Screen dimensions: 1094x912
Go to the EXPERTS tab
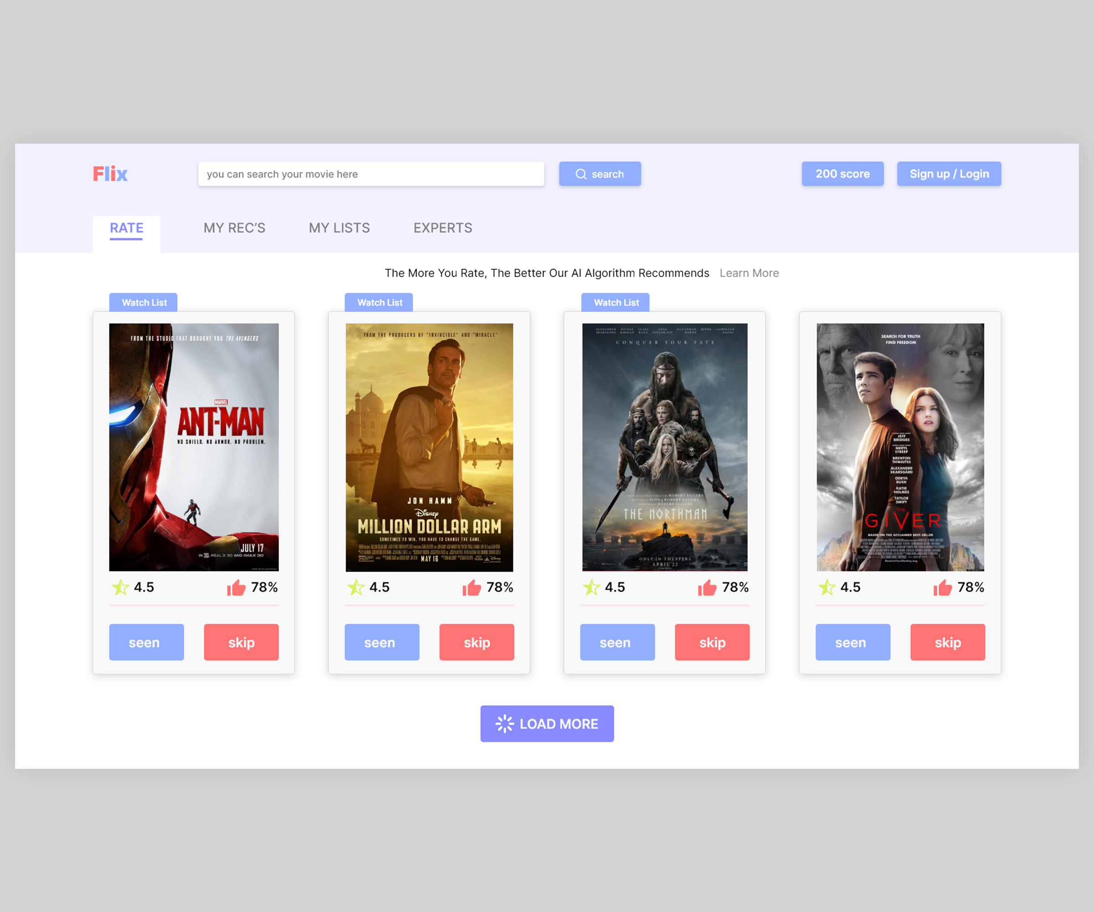click(x=443, y=228)
